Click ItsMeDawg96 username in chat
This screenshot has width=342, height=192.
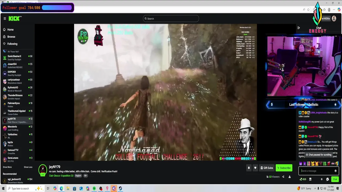coord(305,122)
